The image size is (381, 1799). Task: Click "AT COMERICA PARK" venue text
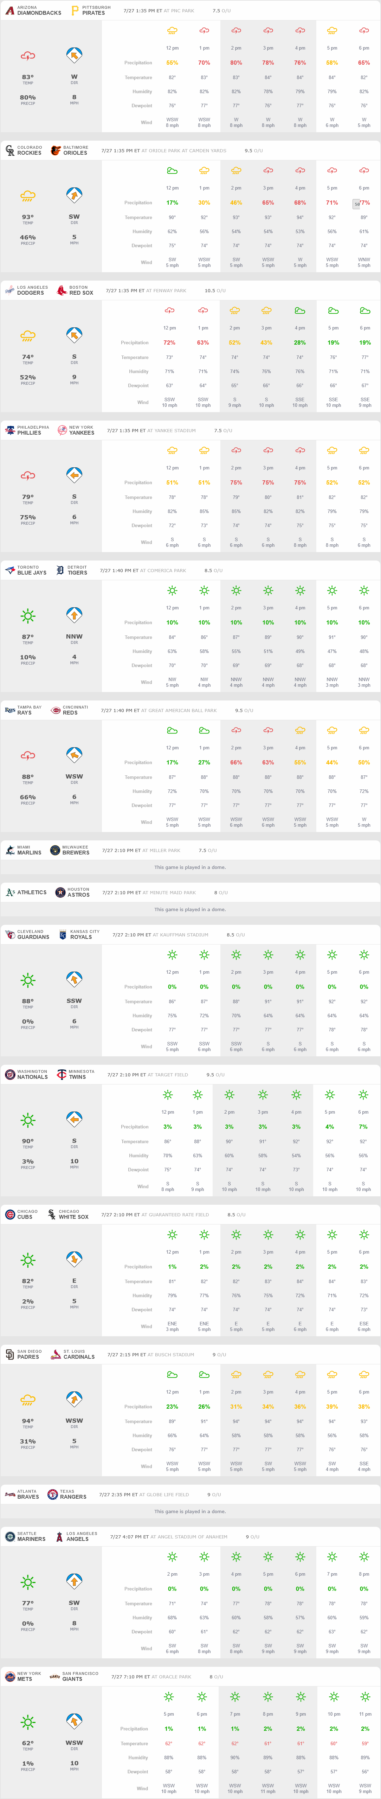(163, 571)
